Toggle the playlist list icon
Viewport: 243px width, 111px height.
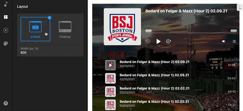tap(234, 41)
